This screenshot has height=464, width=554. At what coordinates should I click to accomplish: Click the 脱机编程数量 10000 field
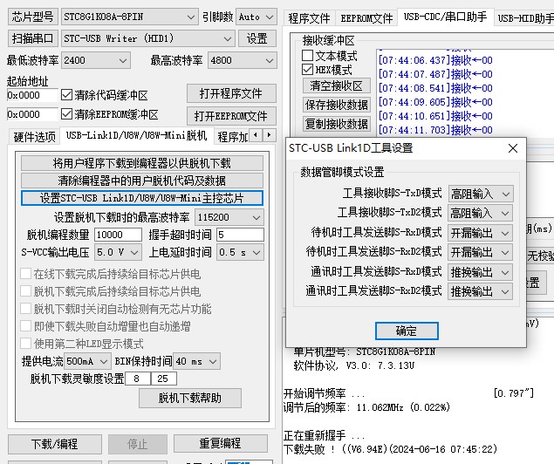click(x=118, y=235)
